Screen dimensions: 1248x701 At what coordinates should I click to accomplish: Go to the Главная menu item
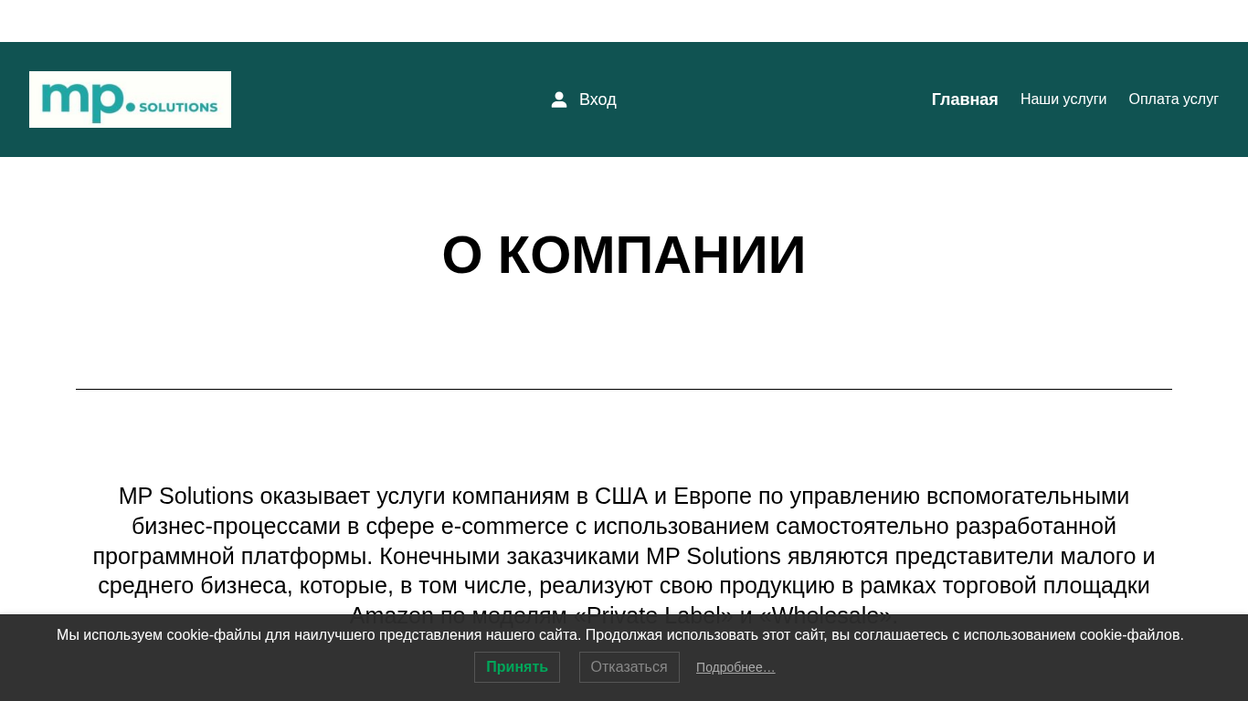click(965, 99)
